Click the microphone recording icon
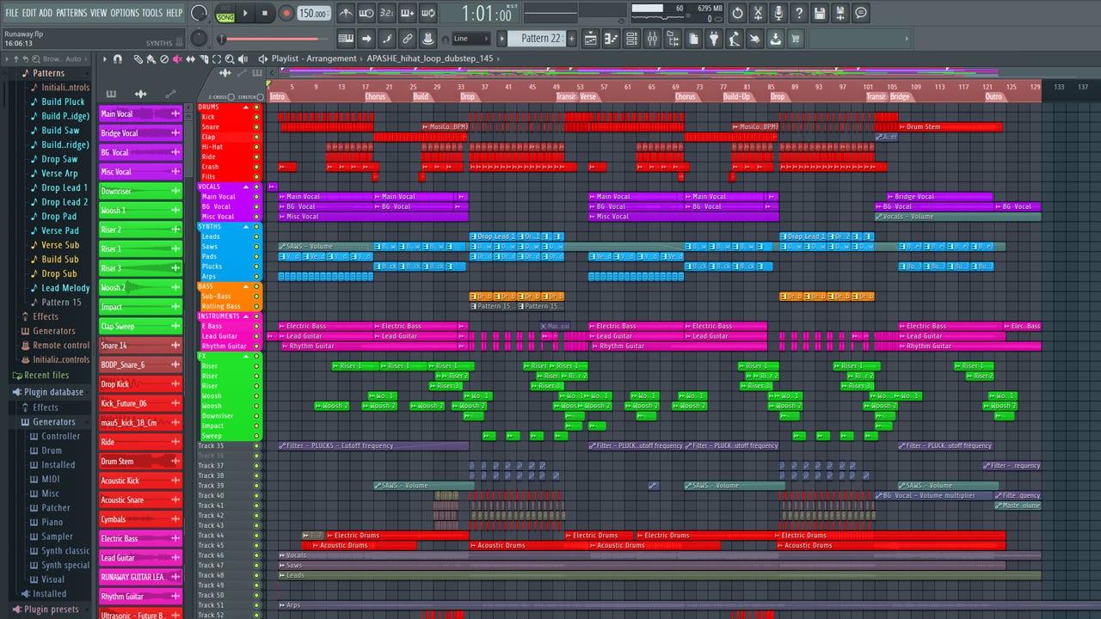Screen dimensions: 1101x619 point(778,13)
